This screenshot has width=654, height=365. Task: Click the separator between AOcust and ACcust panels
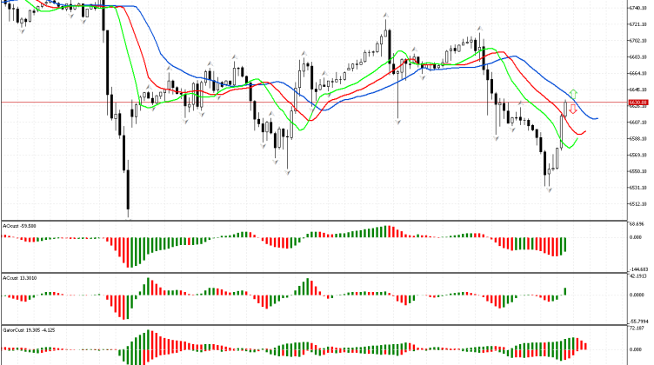coord(313,274)
